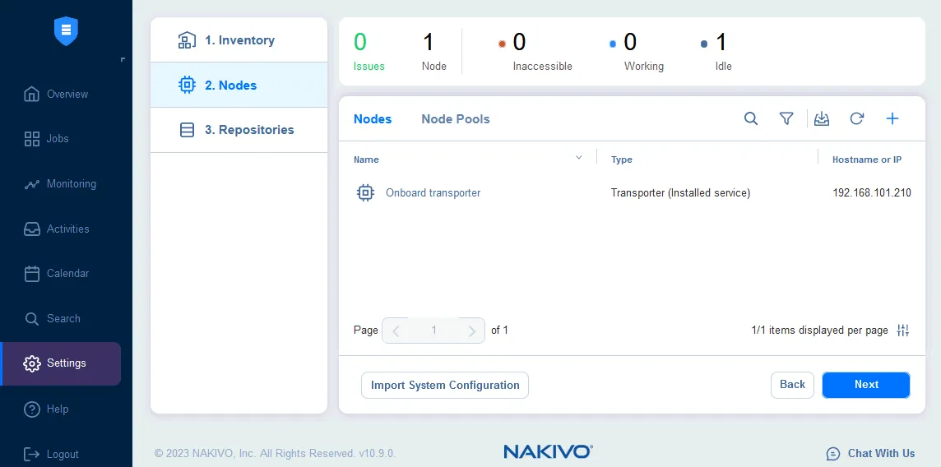Open the filter funnel icon
The height and width of the screenshot is (467, 941).
[786, 119]
